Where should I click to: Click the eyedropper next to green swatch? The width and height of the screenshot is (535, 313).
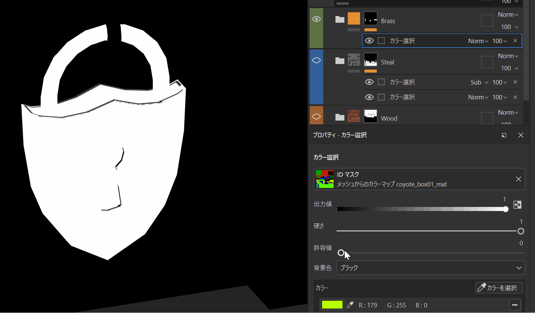click(350, 305)
